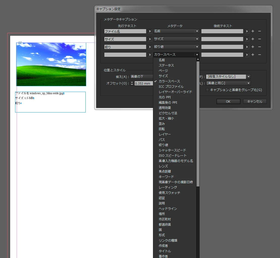
Task: Choose 透明効果 from the list
Action: (x=165, y=108)
